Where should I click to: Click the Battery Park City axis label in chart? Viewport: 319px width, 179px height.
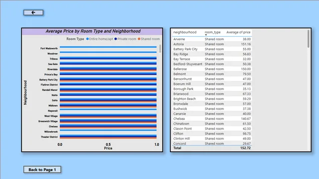[x=49, y=80]
